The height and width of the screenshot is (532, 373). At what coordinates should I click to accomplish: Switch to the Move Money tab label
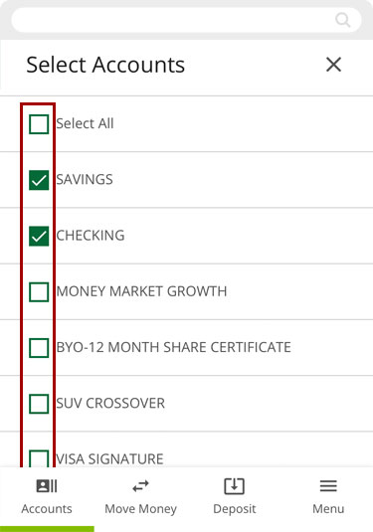(x=140, y=509)
